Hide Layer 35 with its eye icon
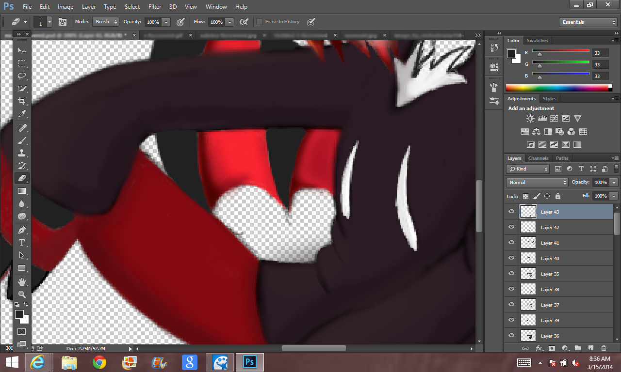The image size is (621, 372). (x=511, y=274)
